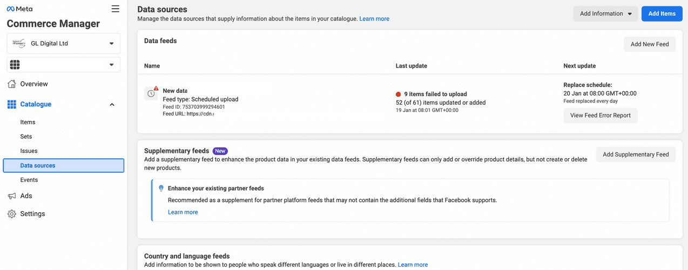Open Events in the sidebar
The height and width of the screenshot is (270, 688).
point(29,180)
